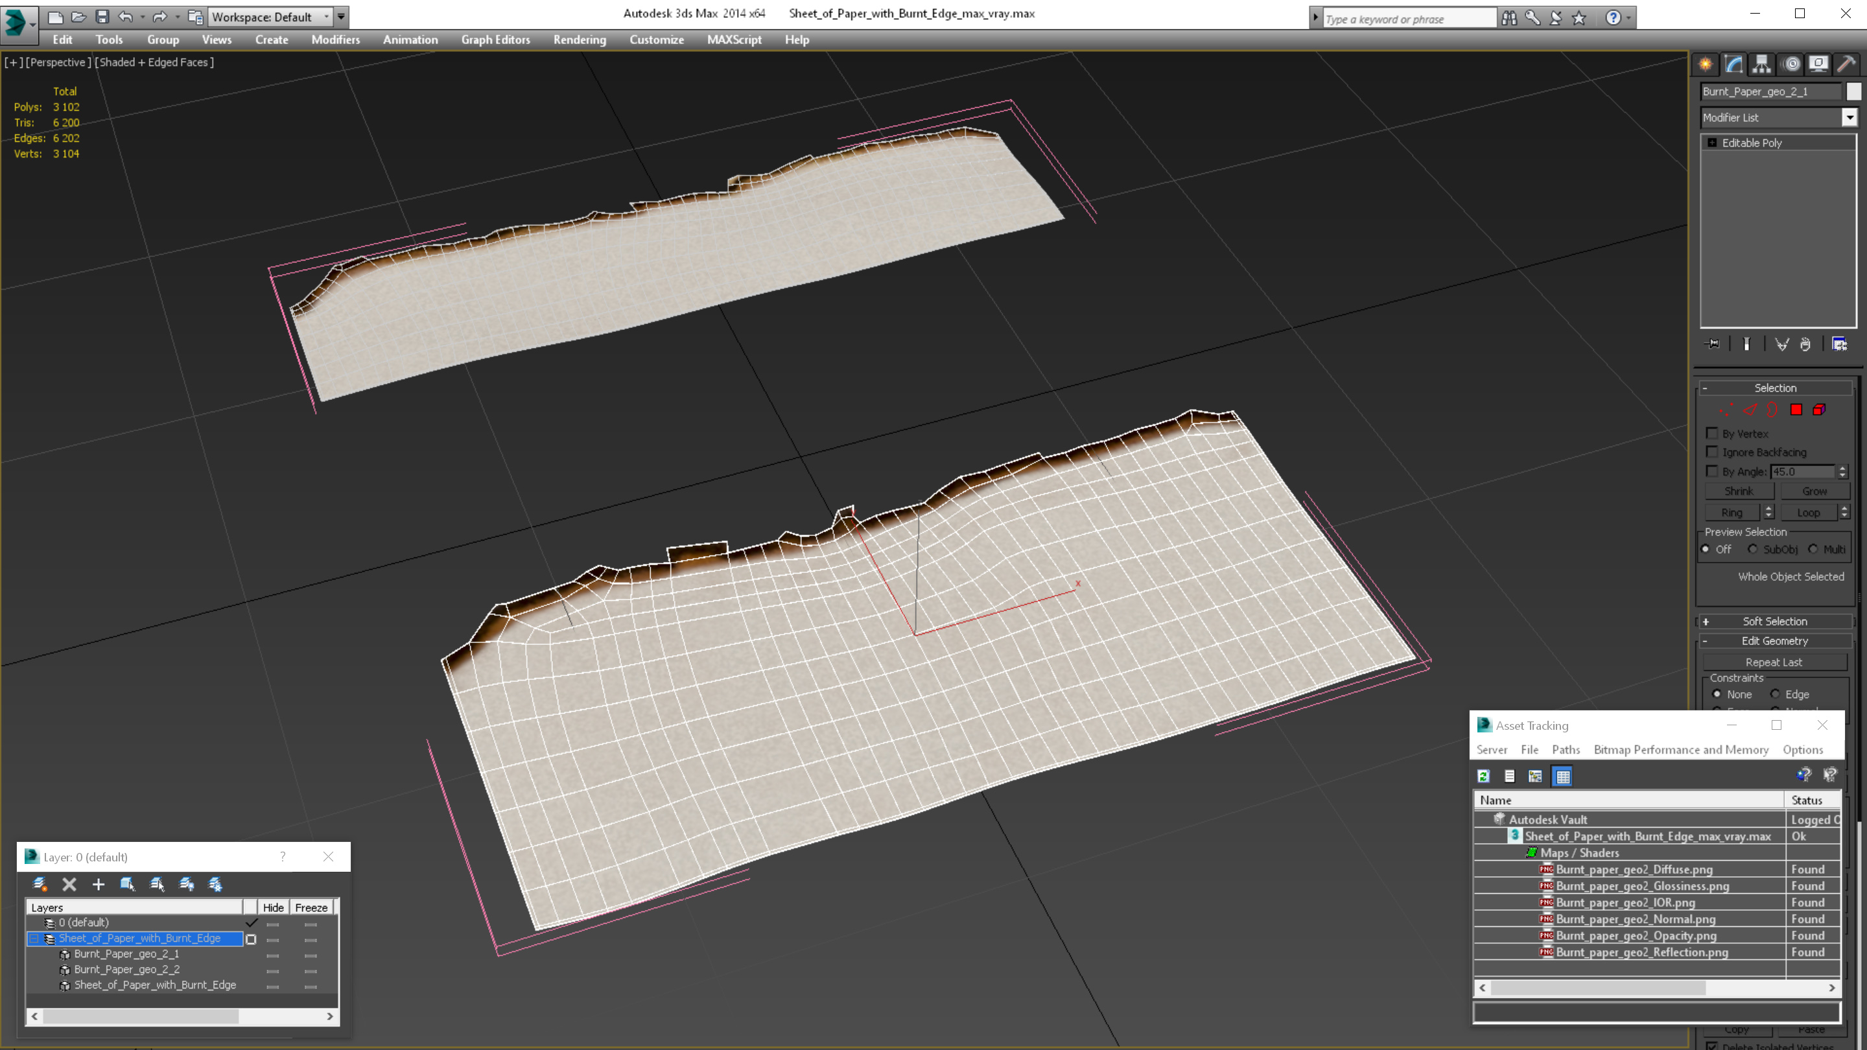This screenshot has width=1867, height=1050.
Task: Click Select Highlighted Objects and Layers icon
Action: coord(128,884)
